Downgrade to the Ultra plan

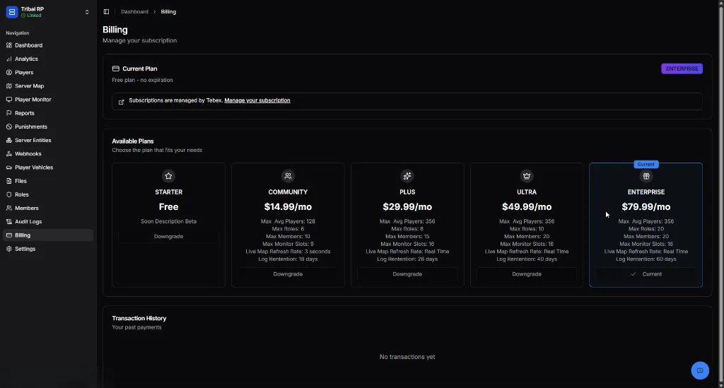[526, 274]
